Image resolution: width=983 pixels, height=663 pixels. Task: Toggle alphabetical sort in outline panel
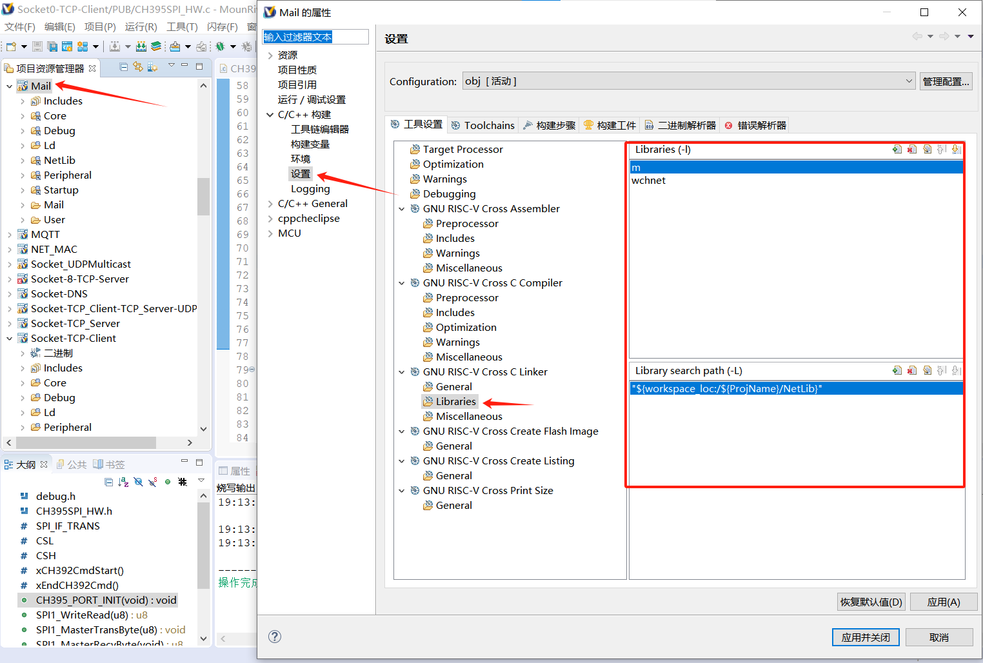[x=123, y=482]
